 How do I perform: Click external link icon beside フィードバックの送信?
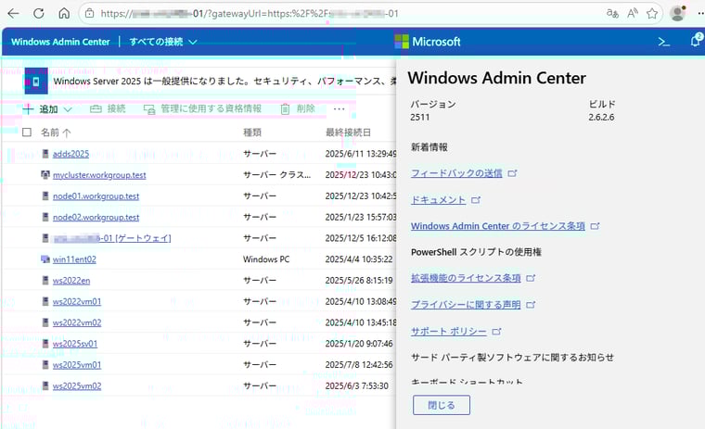pyautogui.click(x=512, y=173)
